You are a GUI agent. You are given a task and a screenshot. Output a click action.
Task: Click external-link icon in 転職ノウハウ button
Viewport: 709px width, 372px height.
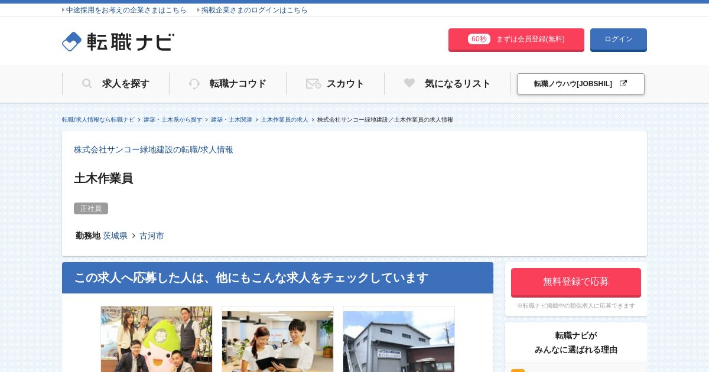(x=623, y=83)
